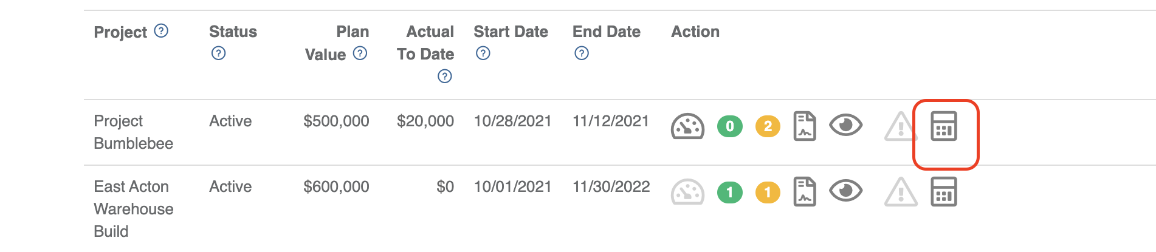This screenshot has width=1156, height=252.
Task: View Project Bumblebee with the eye icon
Action: pyautogui.click(x=846, y=126)
